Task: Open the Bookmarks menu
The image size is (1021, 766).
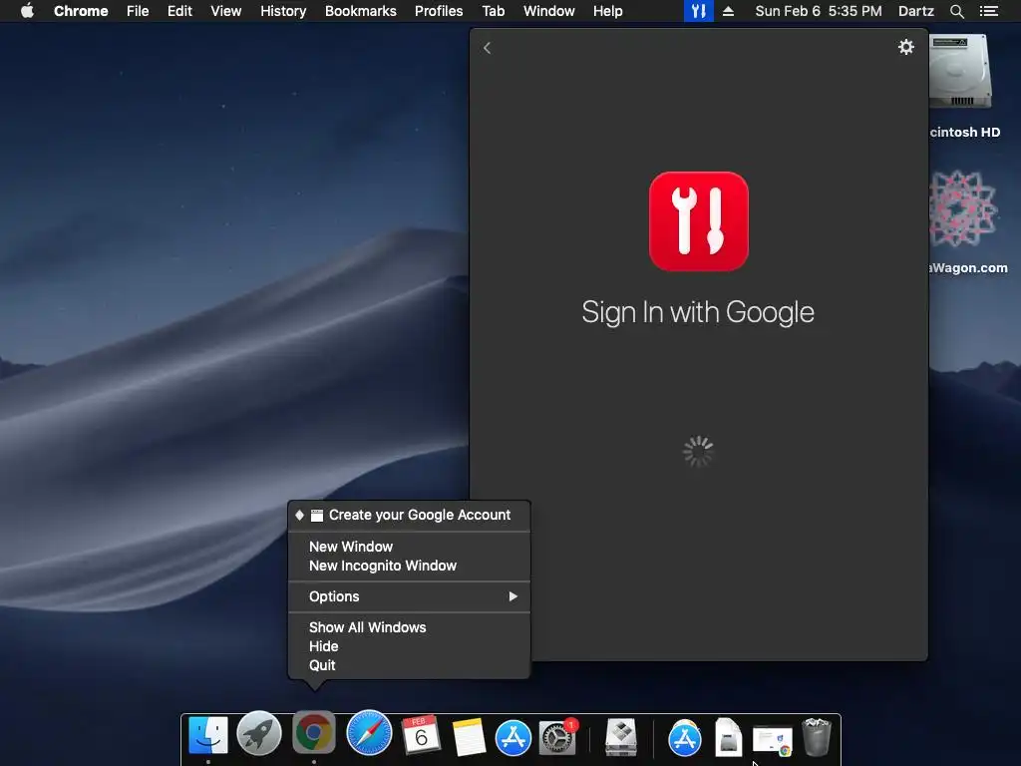Action: click(361, 11)
